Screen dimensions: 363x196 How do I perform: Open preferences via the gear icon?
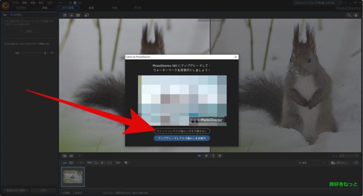(70, 3)
